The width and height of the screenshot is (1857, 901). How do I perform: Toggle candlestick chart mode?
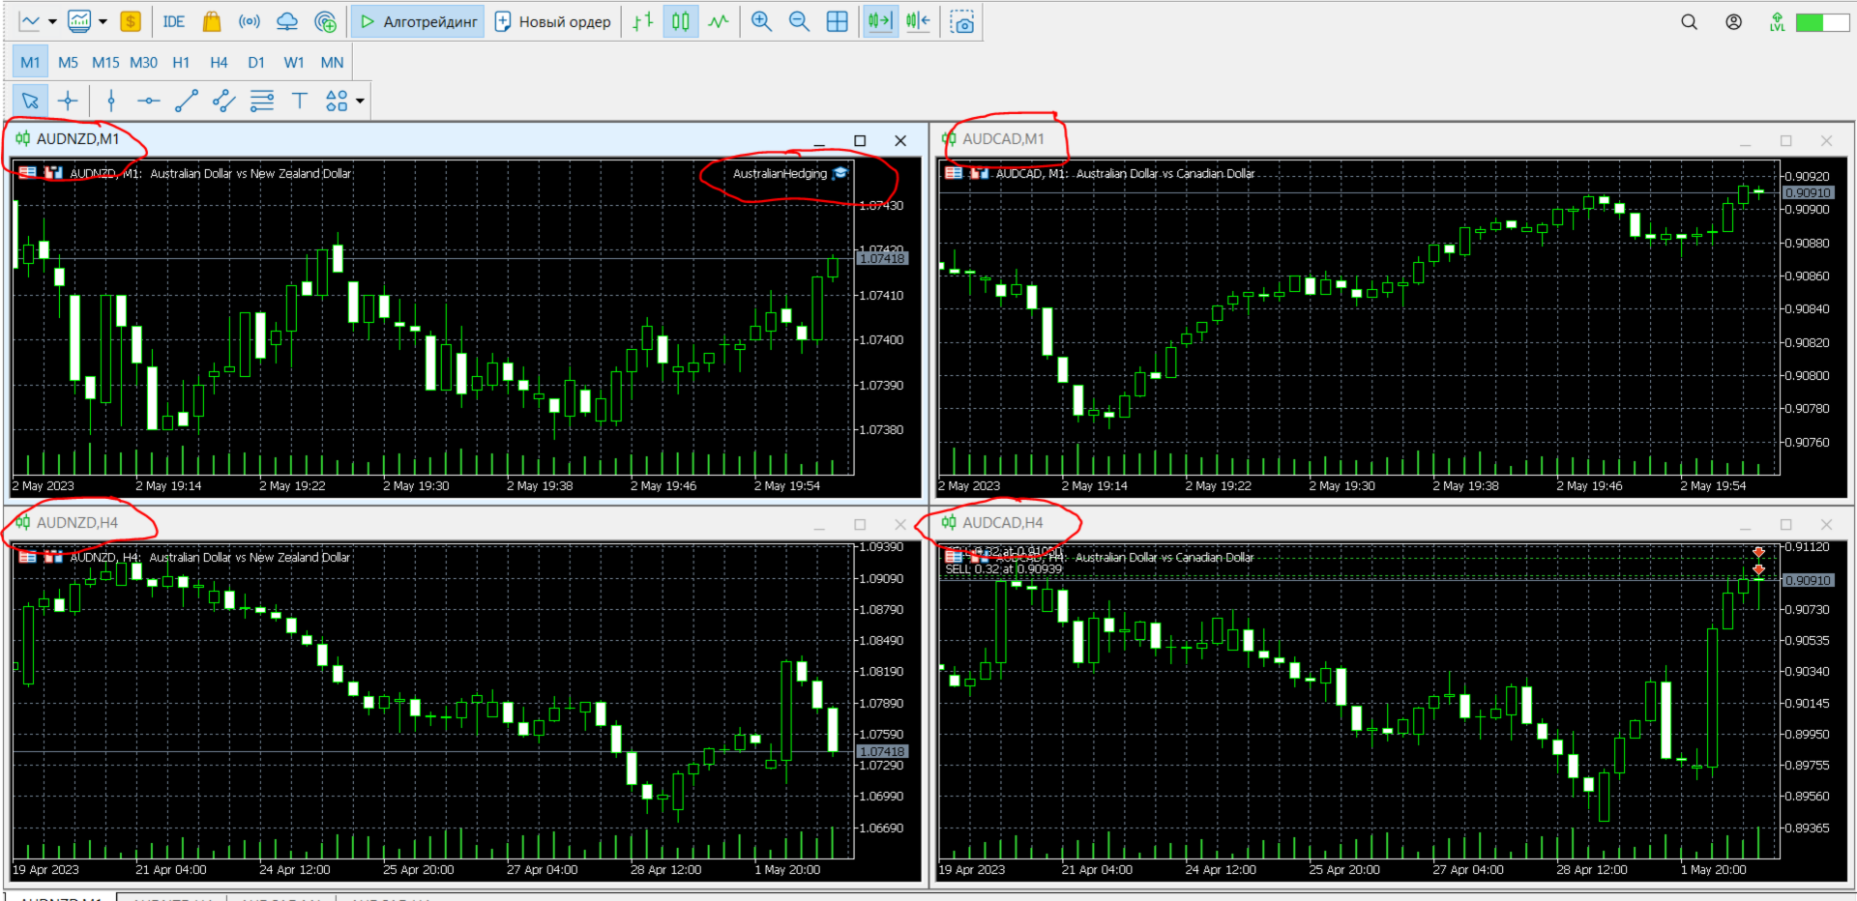point(681,22)
